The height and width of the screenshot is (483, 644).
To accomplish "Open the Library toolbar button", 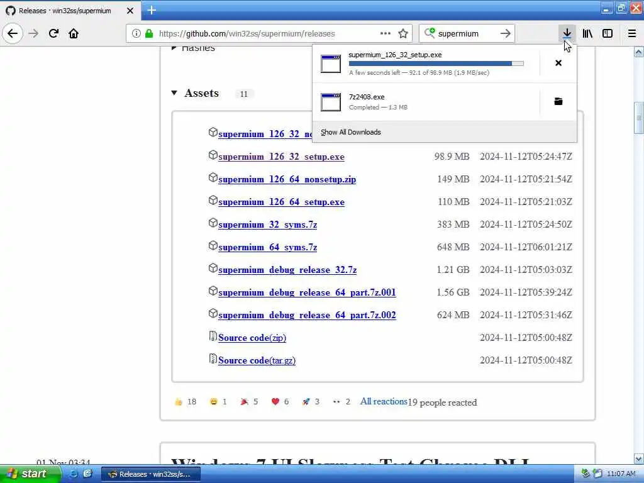I will [x=587, y=33].
